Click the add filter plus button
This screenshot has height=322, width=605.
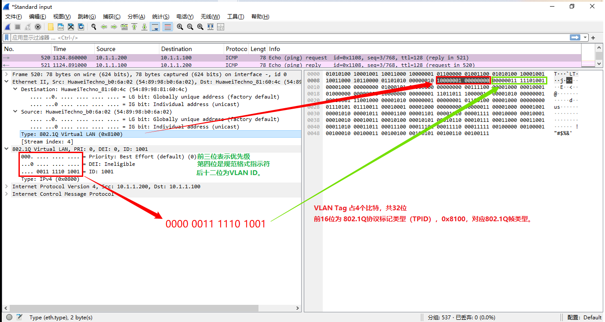point(593,38)
